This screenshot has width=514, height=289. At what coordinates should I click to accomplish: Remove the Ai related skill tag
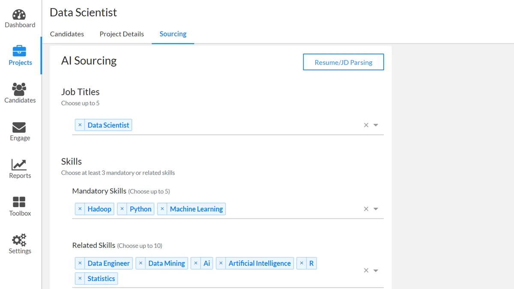pyautogui.click(x=196, y=263)
